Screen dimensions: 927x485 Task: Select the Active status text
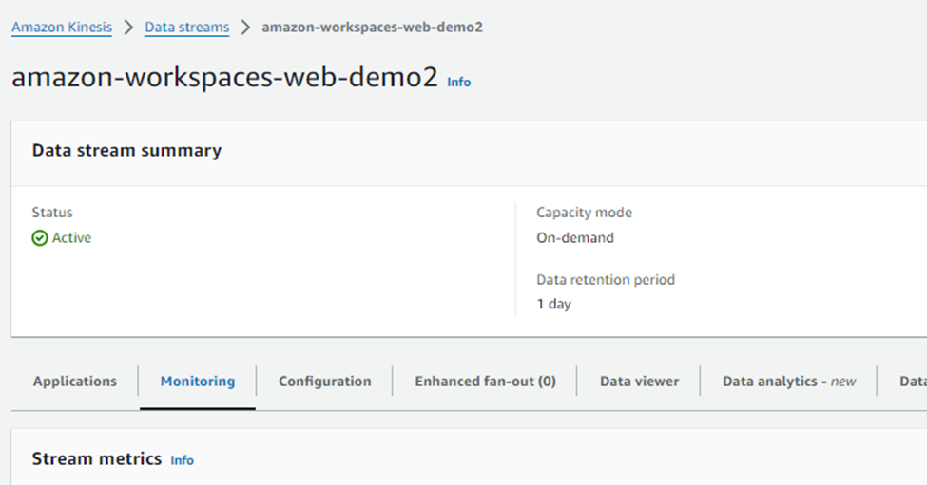click(71, 238)
